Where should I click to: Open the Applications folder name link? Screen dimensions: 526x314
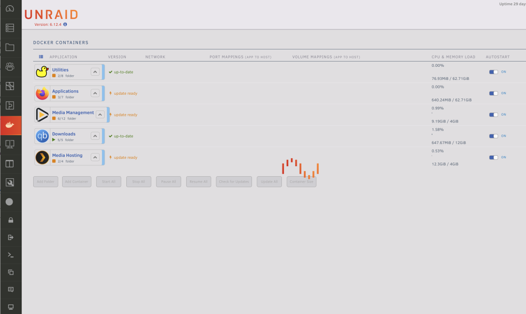(x=65, y=91)
